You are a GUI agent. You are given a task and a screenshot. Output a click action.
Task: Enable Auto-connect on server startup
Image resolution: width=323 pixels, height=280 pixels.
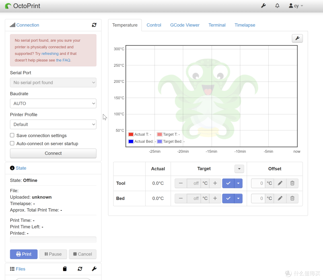pos(12,143)
